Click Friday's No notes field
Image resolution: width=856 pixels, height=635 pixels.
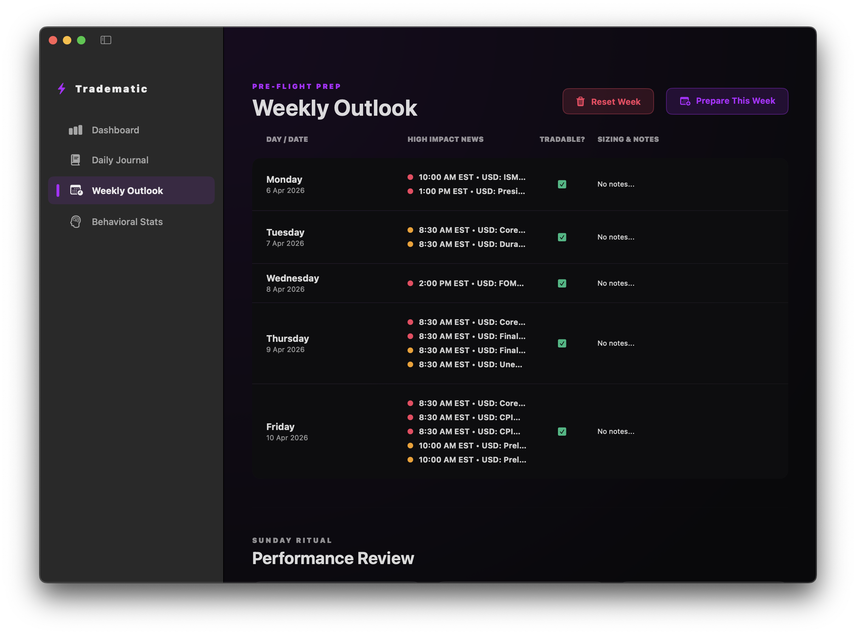click(x=616, y=432)
